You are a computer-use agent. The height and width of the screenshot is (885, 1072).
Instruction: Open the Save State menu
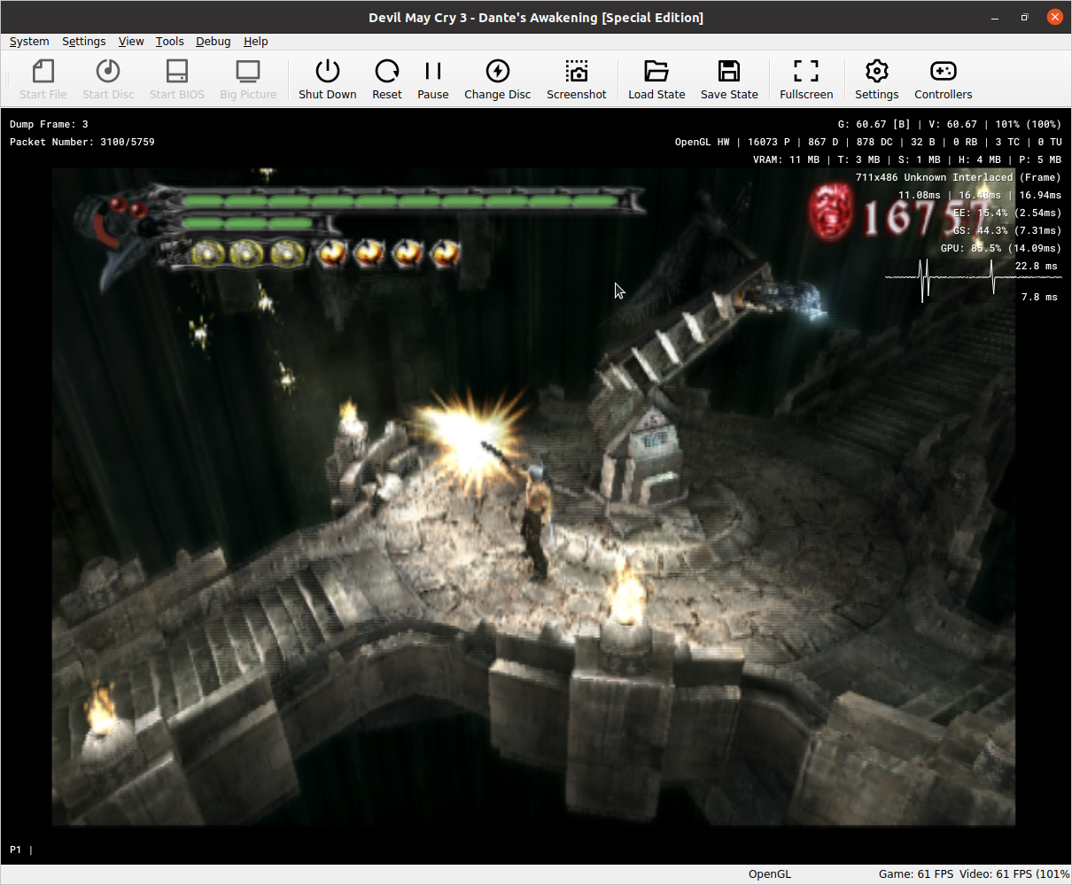pos(729,80)
